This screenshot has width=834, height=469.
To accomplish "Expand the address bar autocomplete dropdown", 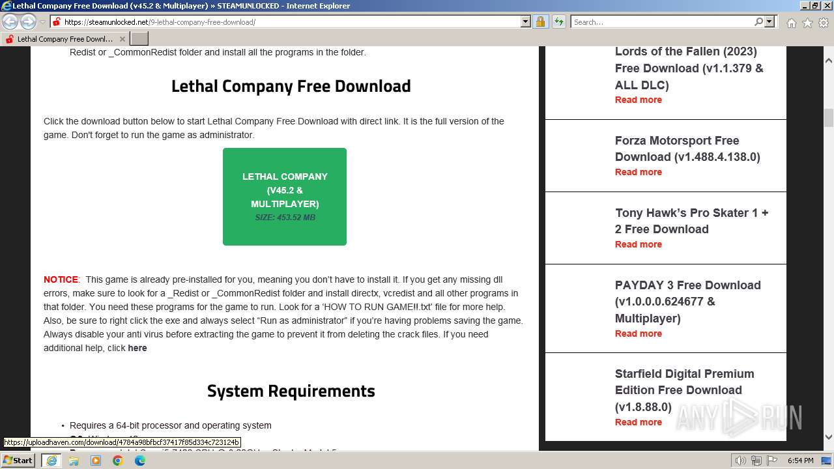I will [x=525, y=21].
